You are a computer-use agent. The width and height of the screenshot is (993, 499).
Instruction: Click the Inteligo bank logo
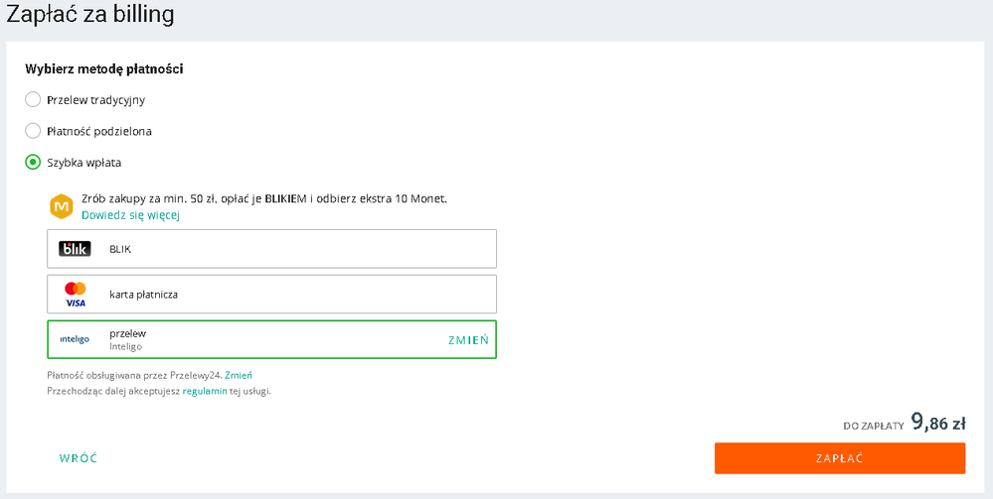pyautogui.click(x=75, y=339)
